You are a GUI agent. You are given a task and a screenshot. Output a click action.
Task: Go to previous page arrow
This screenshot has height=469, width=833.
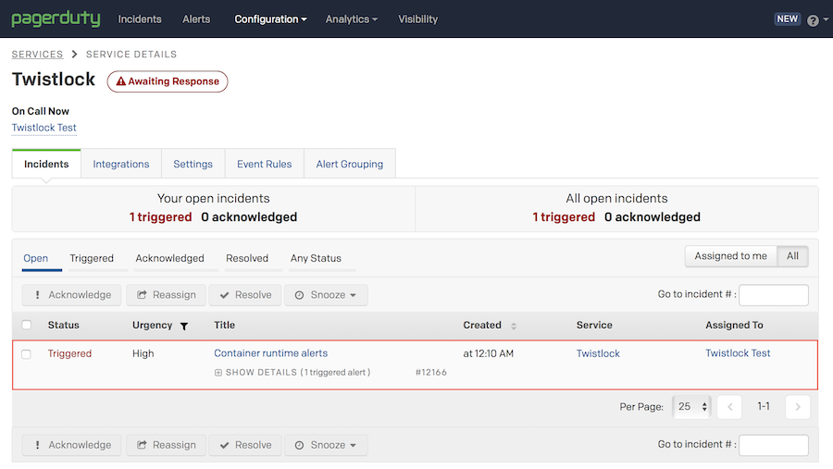729,407
